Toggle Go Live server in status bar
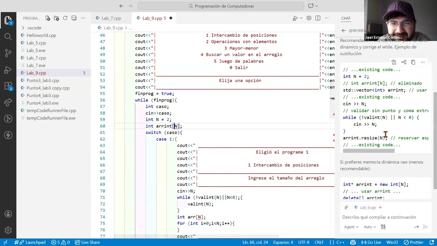Screen dimensions: 437x246 371,242
